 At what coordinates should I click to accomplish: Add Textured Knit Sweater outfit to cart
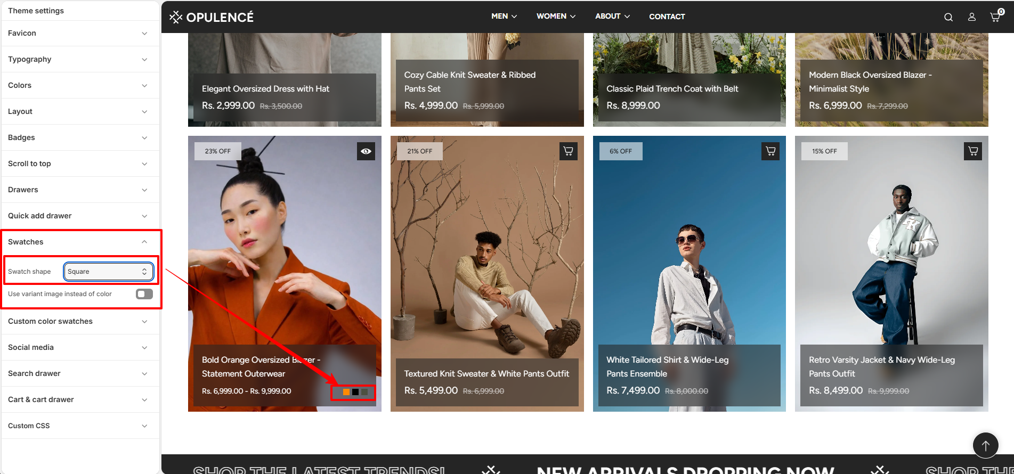point(569,151)
